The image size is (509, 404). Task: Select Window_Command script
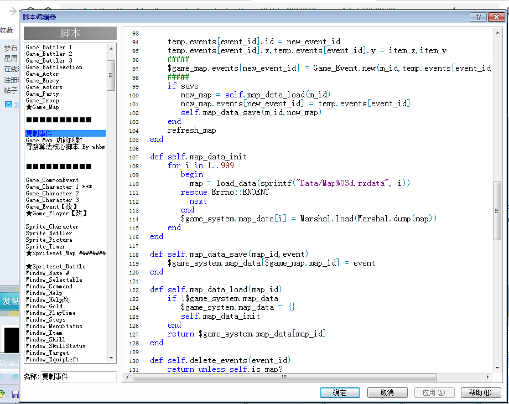pos(49,287)
